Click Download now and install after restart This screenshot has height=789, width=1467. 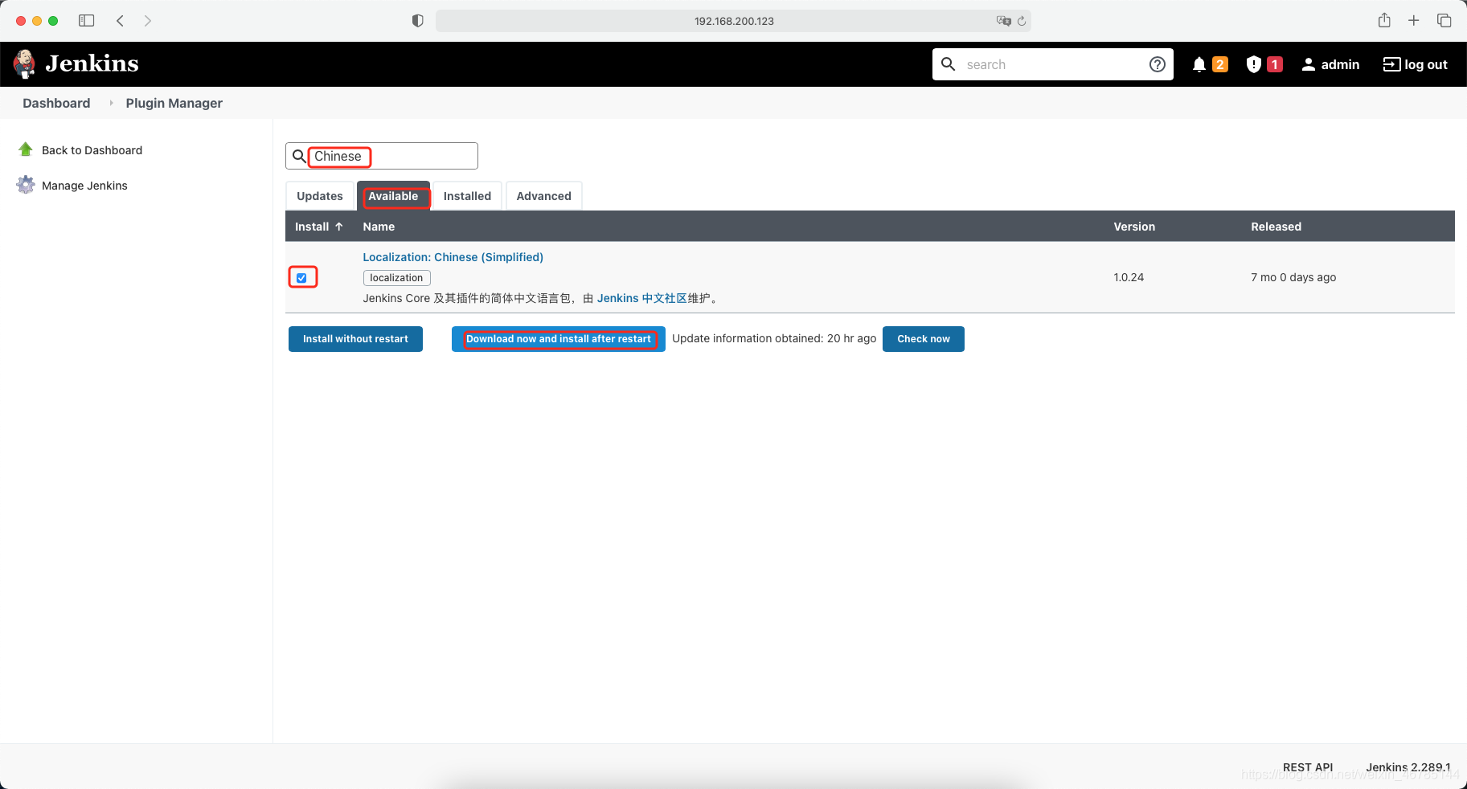(559, 339)
